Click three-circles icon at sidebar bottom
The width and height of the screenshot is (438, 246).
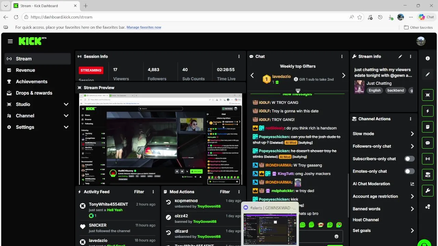(x=428, y=207)
